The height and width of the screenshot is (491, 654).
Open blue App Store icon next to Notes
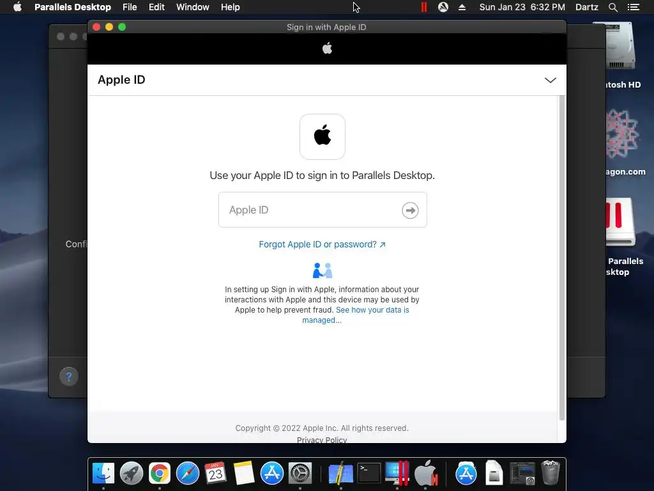[x=272, y=474]
